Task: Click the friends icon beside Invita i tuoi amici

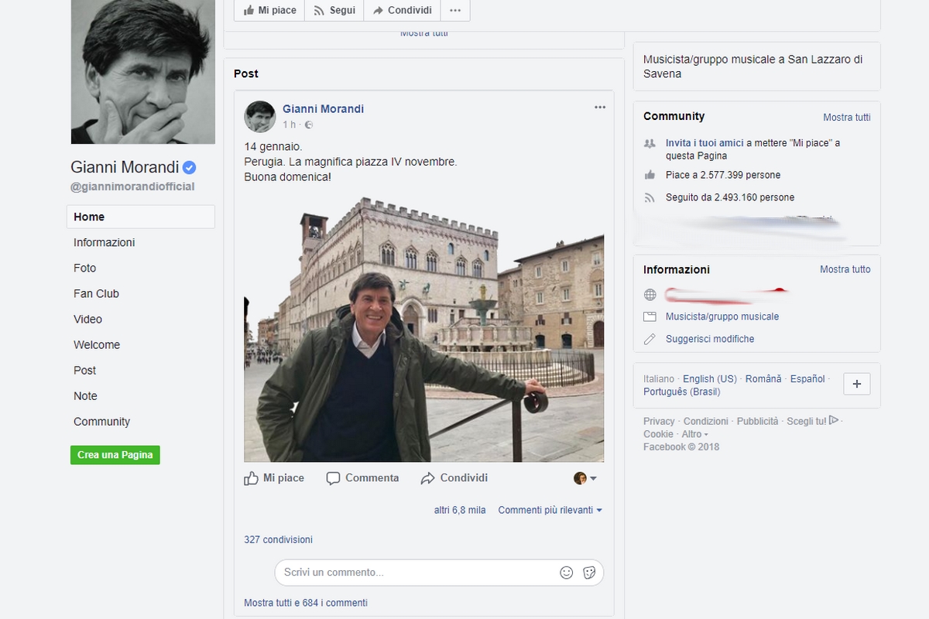Action: click(650, 143)
